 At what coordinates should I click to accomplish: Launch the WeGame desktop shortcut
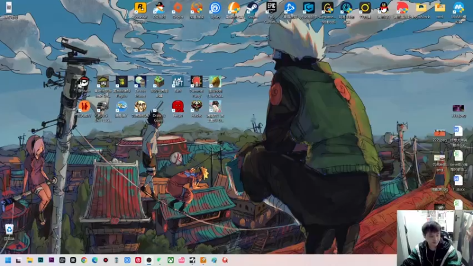[x=328, y=12]
